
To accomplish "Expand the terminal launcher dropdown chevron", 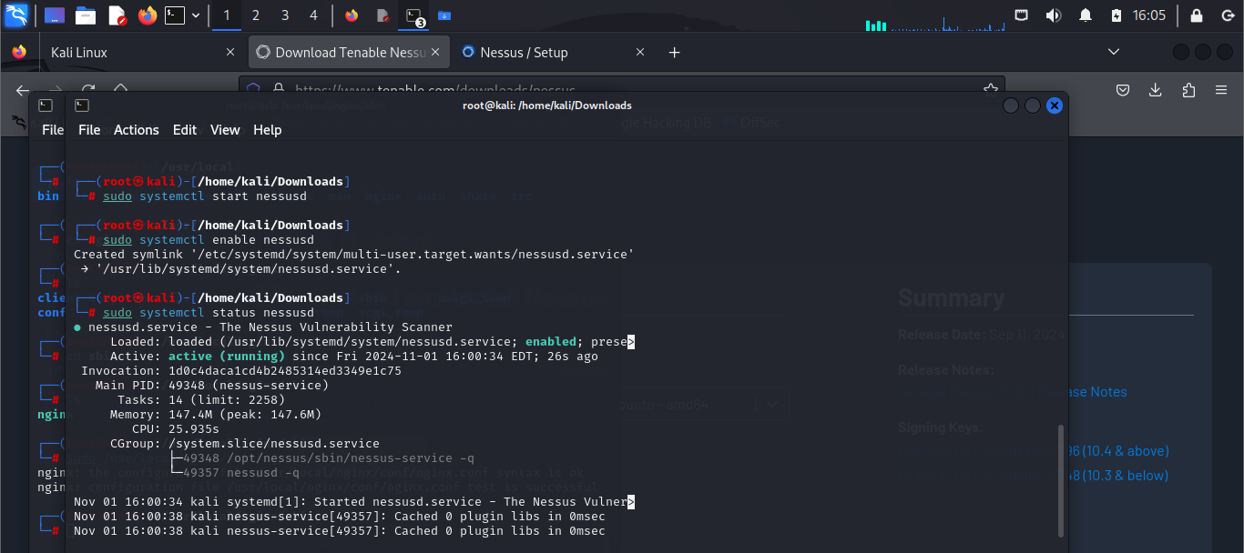I will pyautogui.click(x=195, y=15).
